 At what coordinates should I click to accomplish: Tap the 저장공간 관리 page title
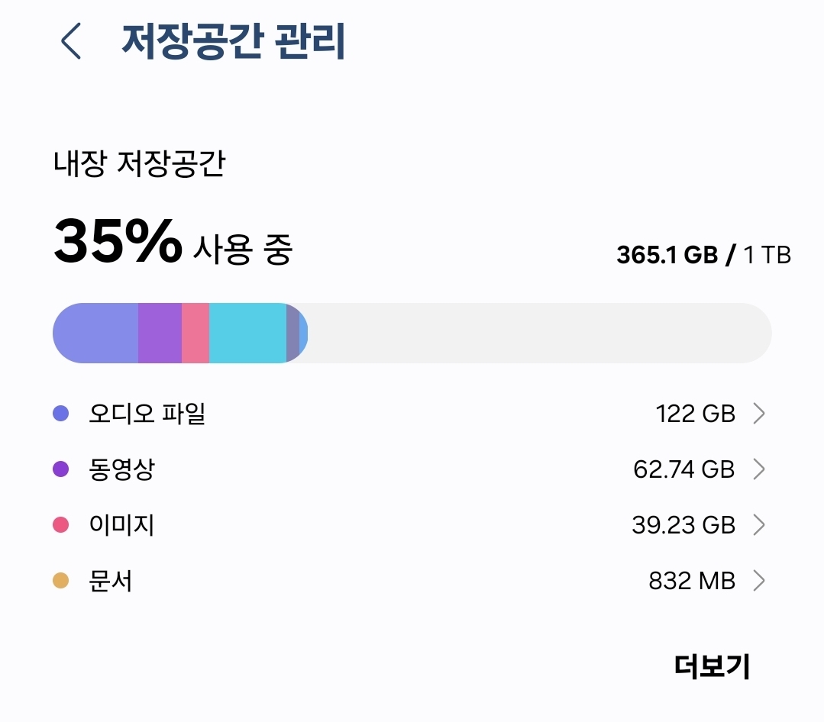234,42
